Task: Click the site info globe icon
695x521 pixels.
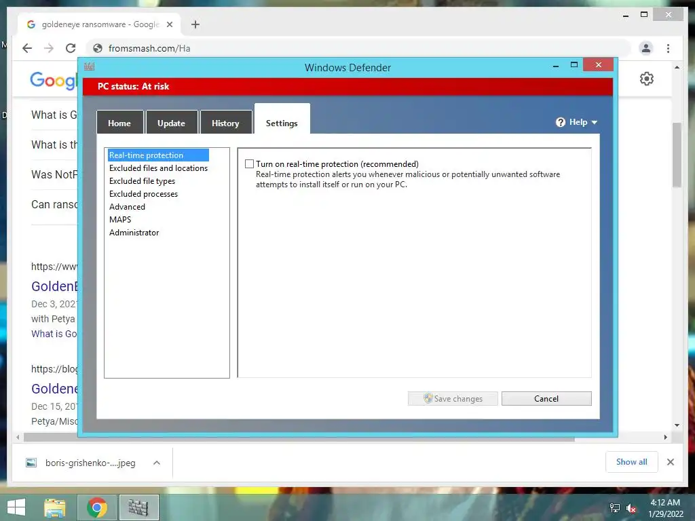Action: point(98,48)
